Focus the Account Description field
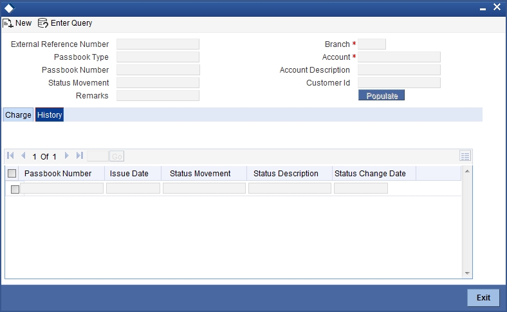 399,70
